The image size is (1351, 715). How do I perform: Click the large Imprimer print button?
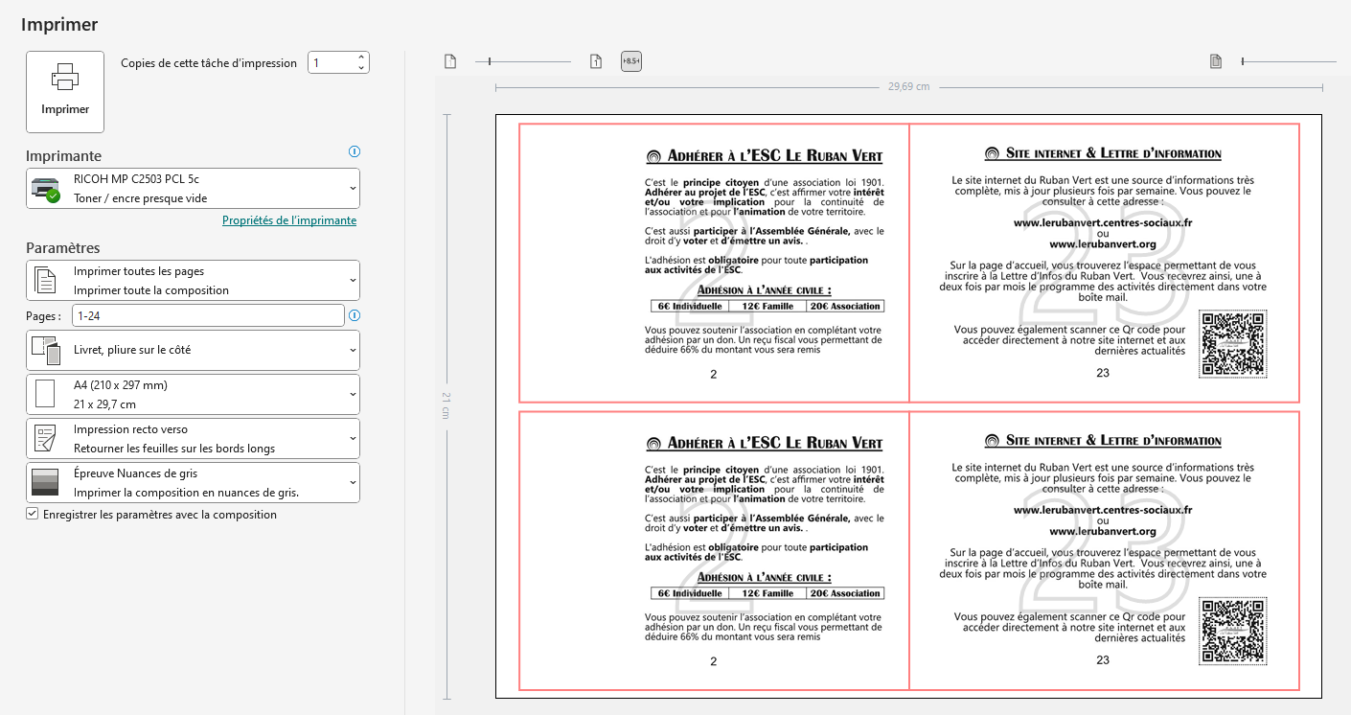pyautogui.click(x=65, y=92)
